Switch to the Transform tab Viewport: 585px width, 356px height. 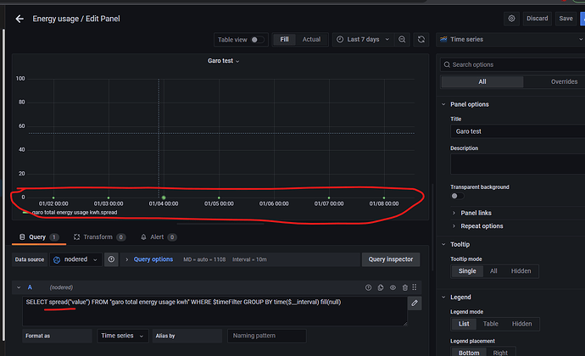(x=99, y=237)
